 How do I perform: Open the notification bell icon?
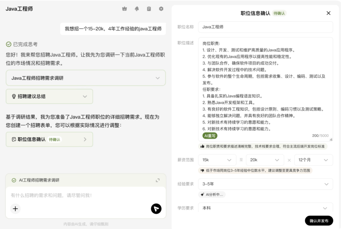pyautogui.click(x=137, y=9)
